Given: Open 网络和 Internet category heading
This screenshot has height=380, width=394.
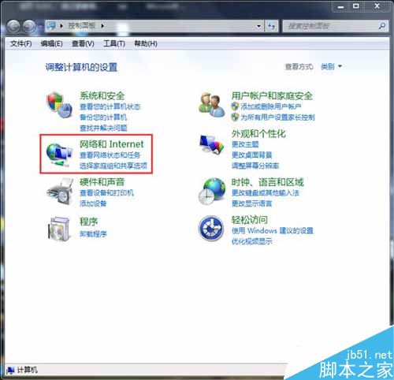Looking at the screenshot, I should [112, 144].
